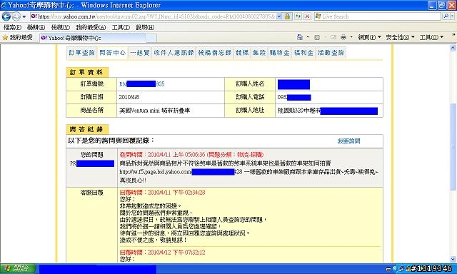Open the 編輯(E) menu
Screen dimensions: 457x274
pyautogui.click(x=36, y=27)
